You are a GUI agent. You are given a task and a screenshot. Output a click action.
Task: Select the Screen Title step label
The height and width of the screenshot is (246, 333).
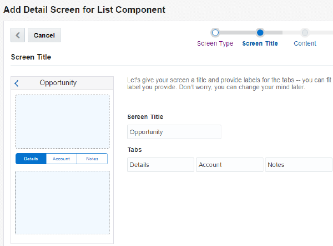point(260,43)
